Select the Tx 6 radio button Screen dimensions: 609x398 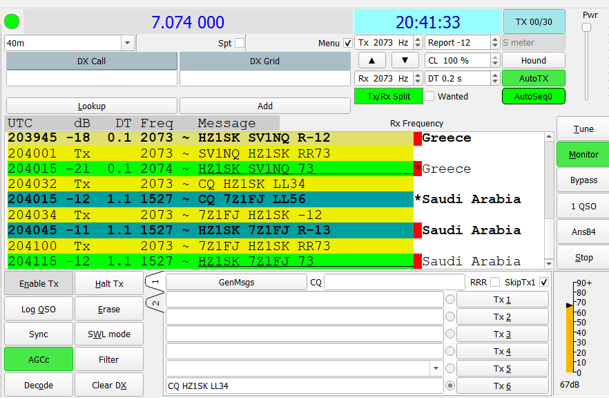coord(450,386)
